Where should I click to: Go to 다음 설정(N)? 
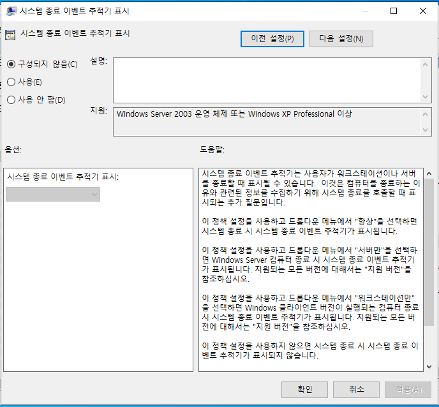pyautogui.click(x=341, y=39)
